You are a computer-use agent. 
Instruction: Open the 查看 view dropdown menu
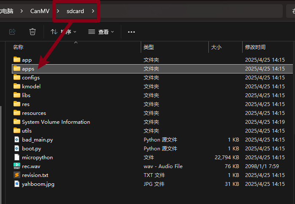(101, 32)
